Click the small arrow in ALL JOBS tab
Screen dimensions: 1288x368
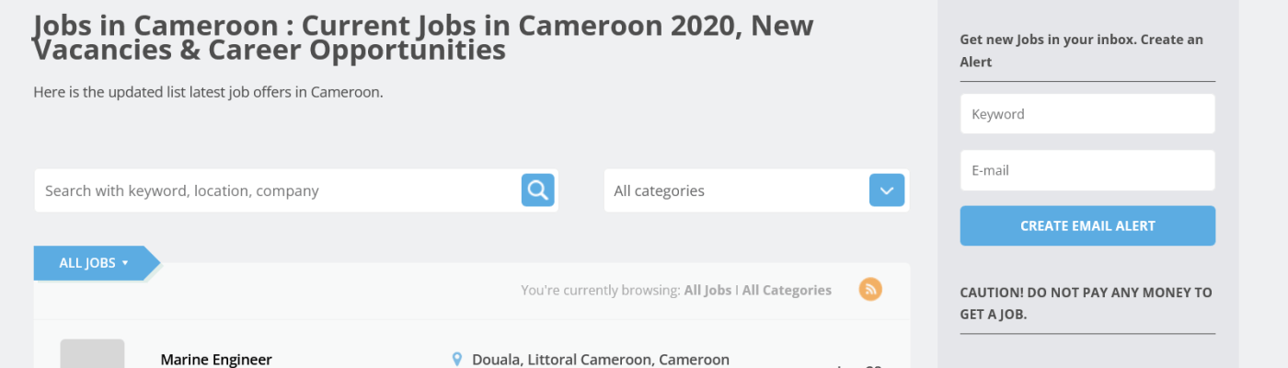(x=125, y=263)
